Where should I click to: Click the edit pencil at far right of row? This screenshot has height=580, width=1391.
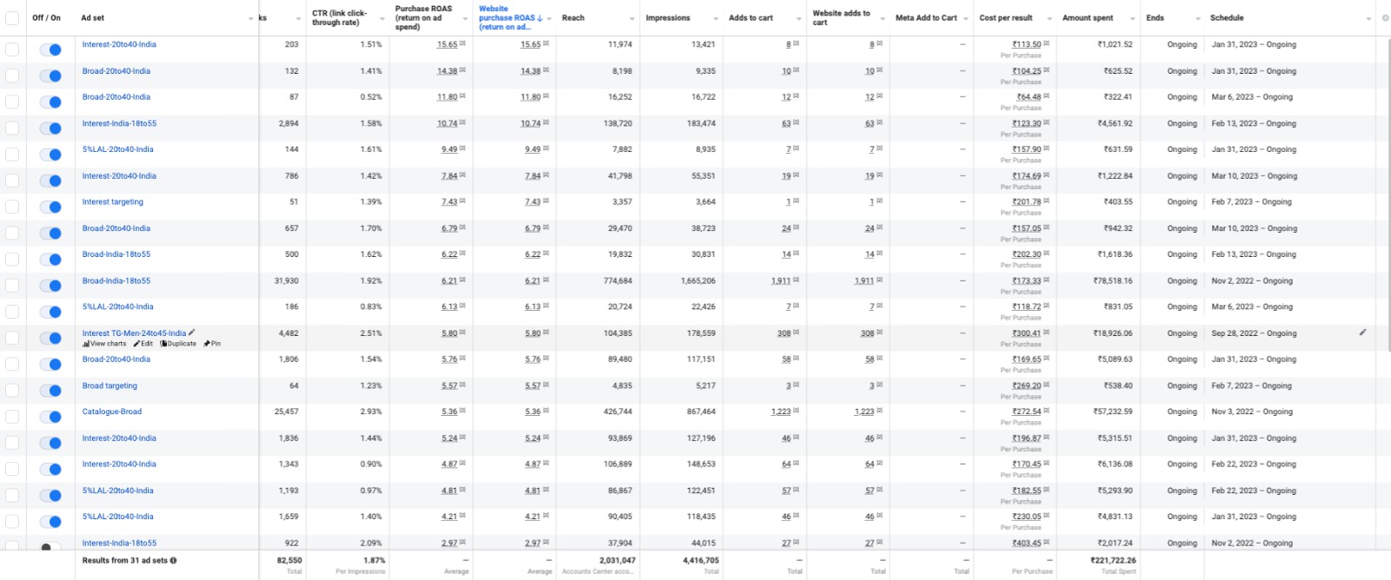click(x=1362, y=333)
